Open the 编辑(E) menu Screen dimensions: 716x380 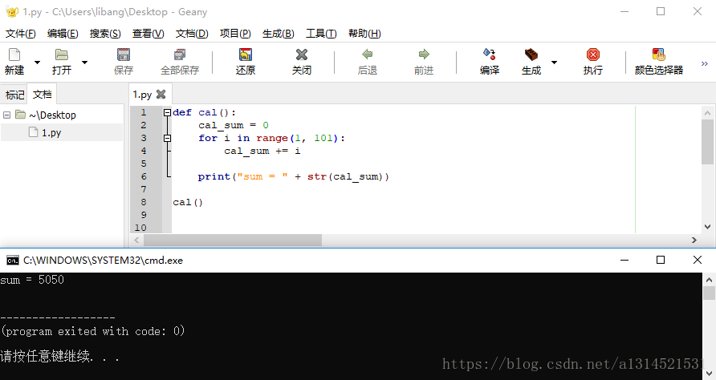(x=63, y=34)
